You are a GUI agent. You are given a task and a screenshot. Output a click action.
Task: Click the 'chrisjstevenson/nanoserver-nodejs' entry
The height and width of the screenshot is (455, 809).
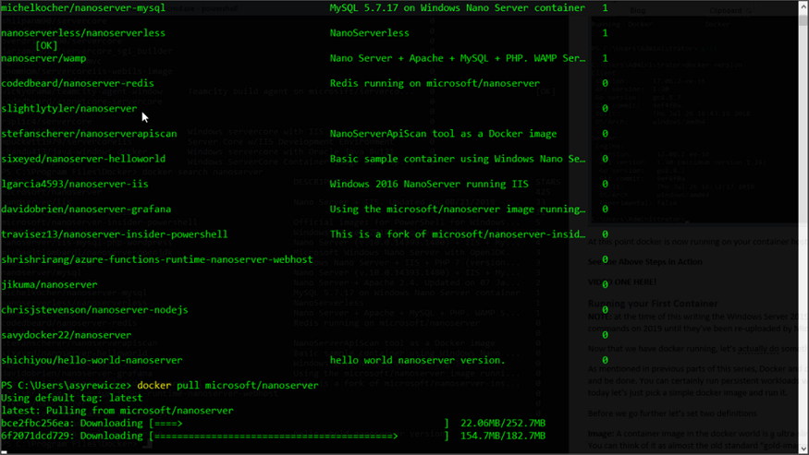(x=94, y=310)
